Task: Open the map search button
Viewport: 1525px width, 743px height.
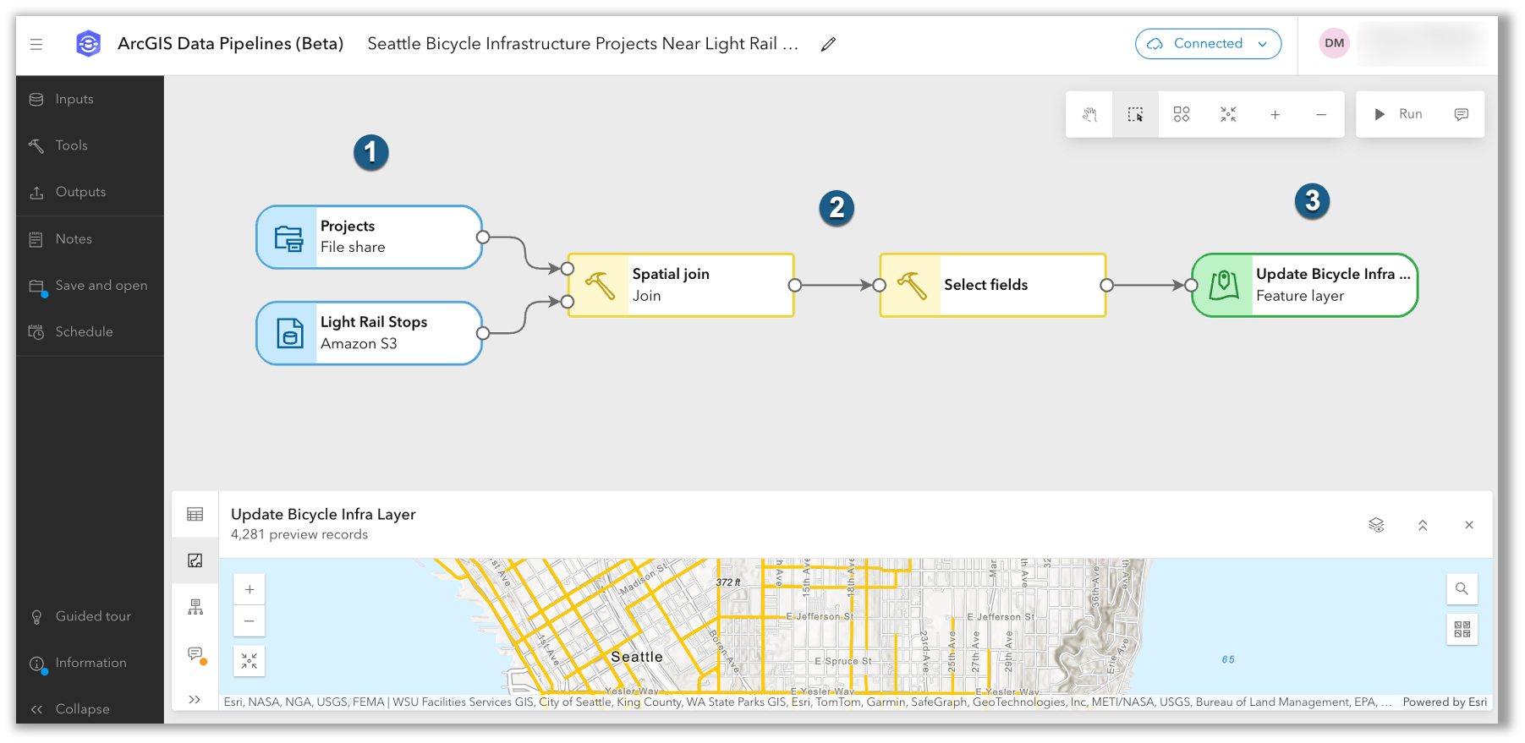Action: 1462,589
